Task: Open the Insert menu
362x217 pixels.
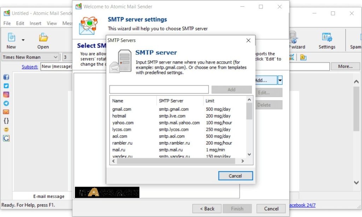Action: pyautogui.click(x=35, y=23)
